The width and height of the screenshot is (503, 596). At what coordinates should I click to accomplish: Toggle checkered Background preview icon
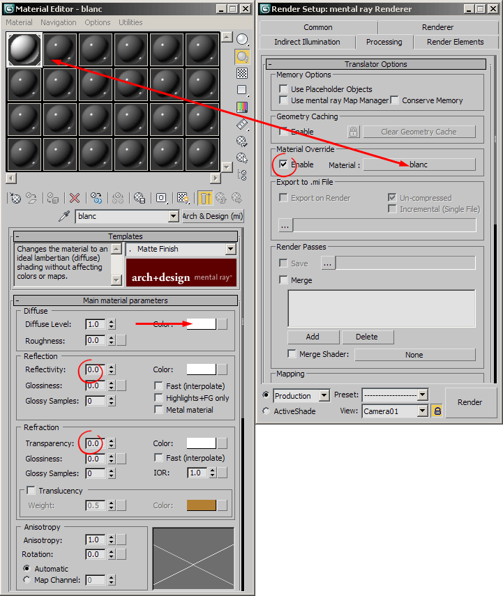tap(242, 73)
